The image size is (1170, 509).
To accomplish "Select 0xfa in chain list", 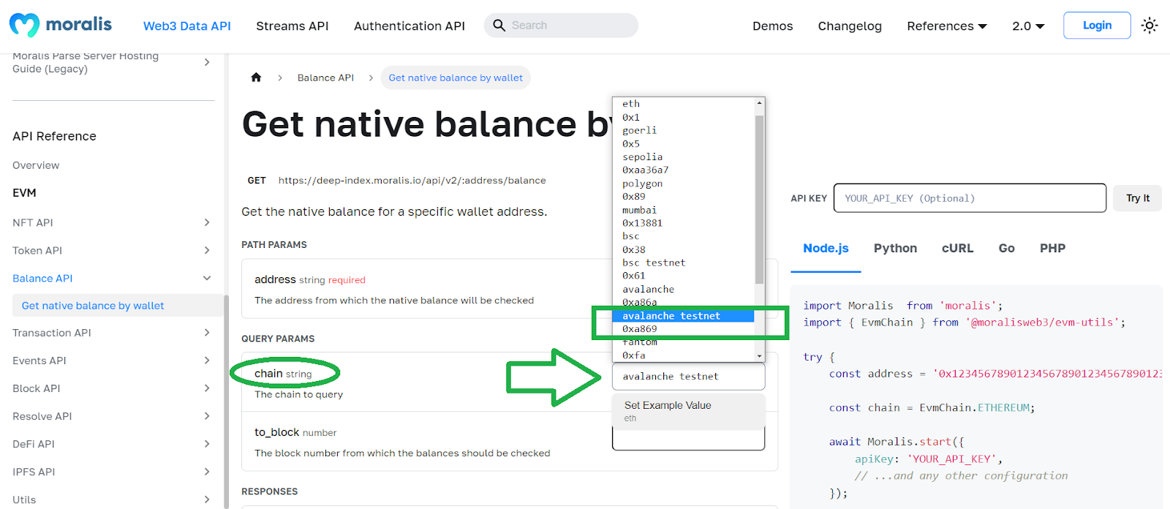I will pos(634,355).
